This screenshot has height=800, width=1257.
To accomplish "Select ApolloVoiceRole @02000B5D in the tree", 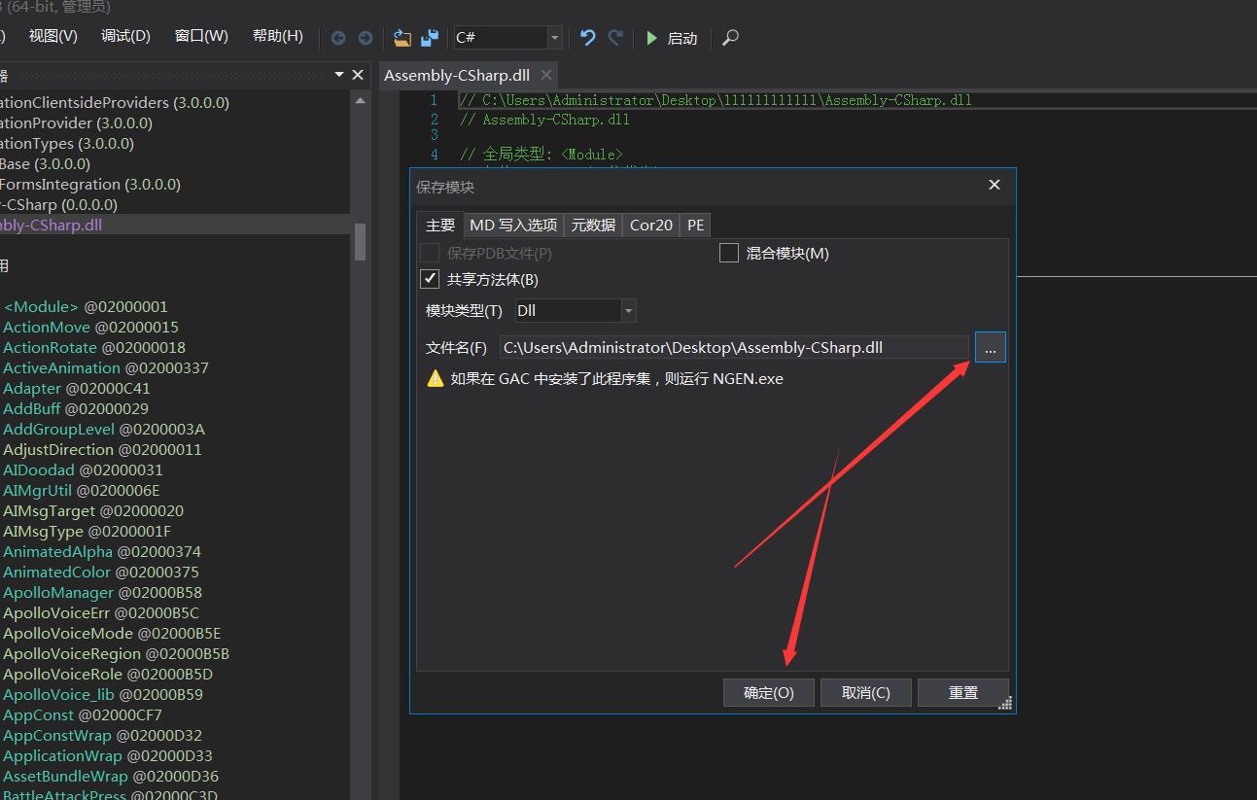I will point(108,674).
